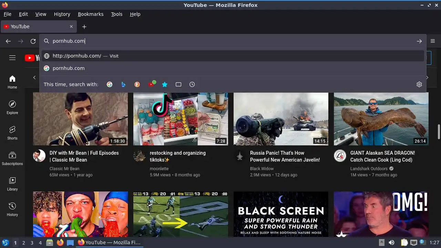Click the page vertical scrollbar thumb
441x248 pixels.
tap(439, 132)
